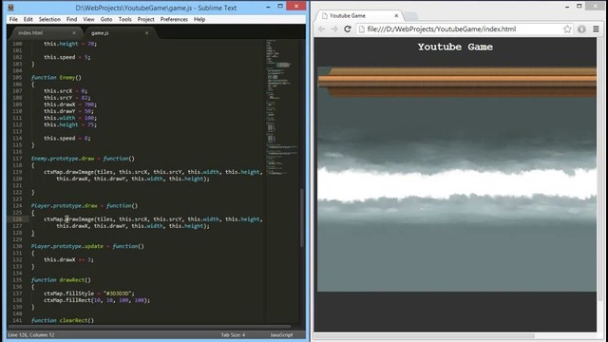Open the Tools menu
608x342 pixels.
click(124, 19)
